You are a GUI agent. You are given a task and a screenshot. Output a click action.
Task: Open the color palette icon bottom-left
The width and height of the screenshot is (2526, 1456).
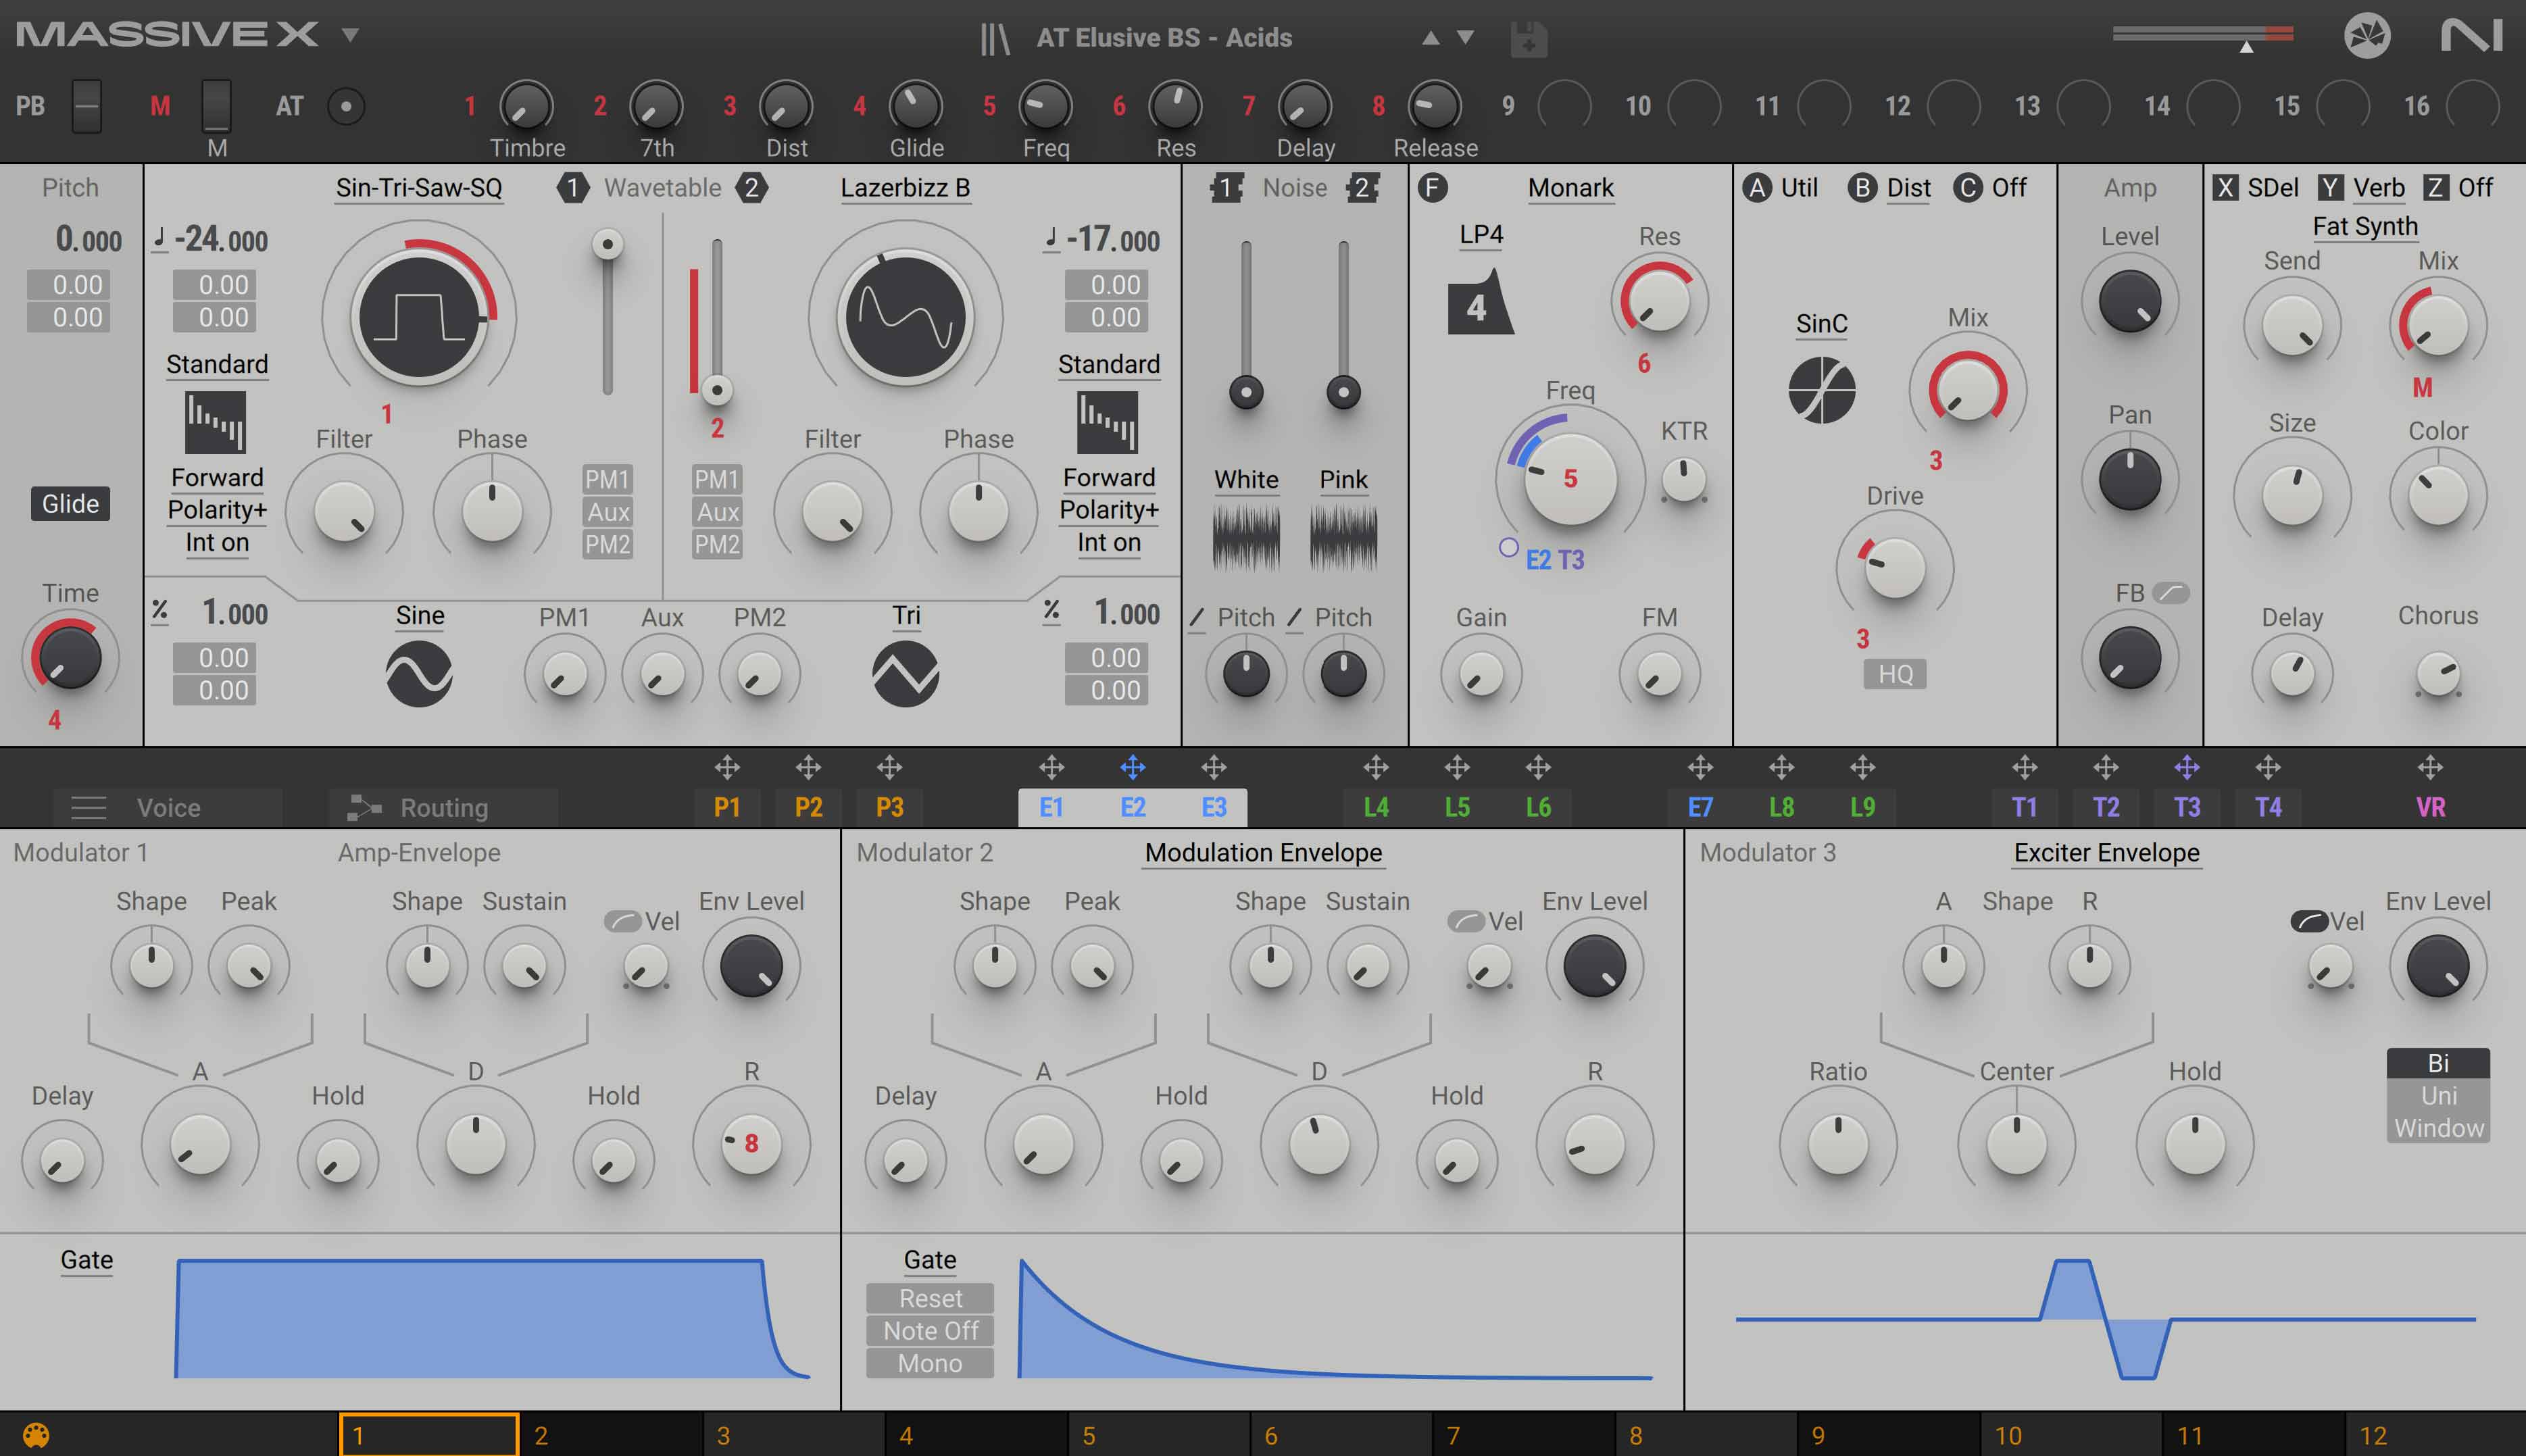click(x=36, y=1436)
